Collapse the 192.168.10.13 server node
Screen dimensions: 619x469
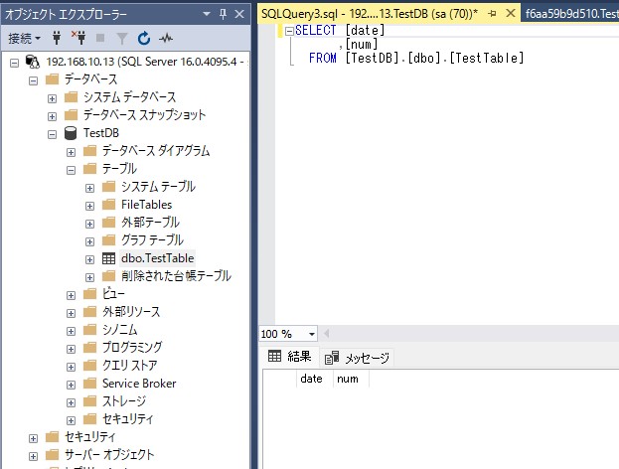(x=14, y=63)
